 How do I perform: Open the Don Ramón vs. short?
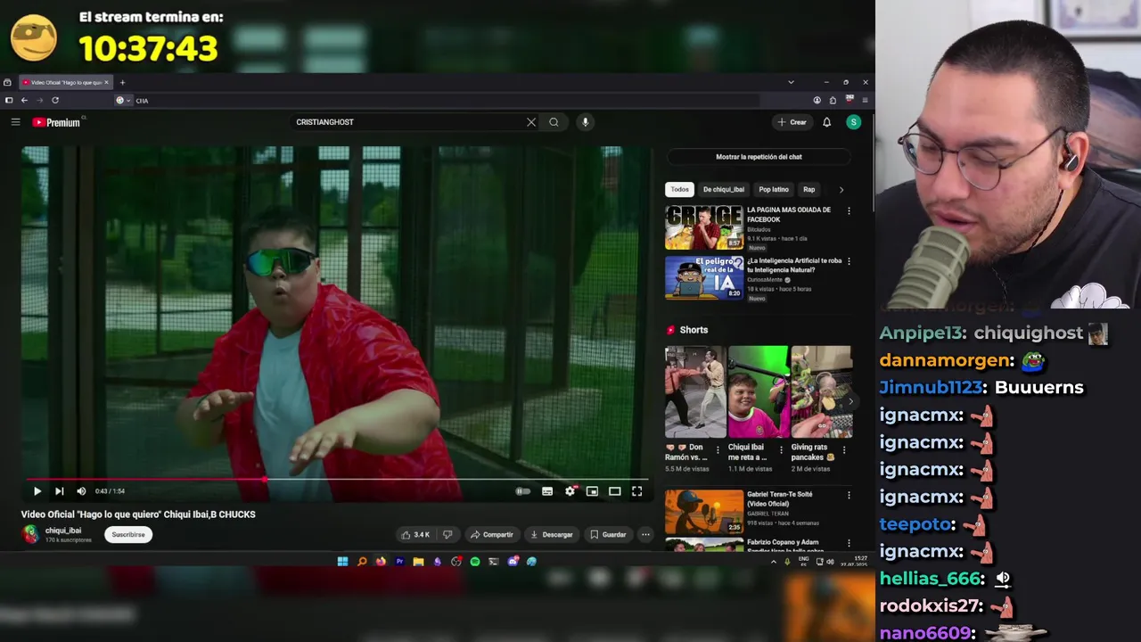click(x=694, y=391)
